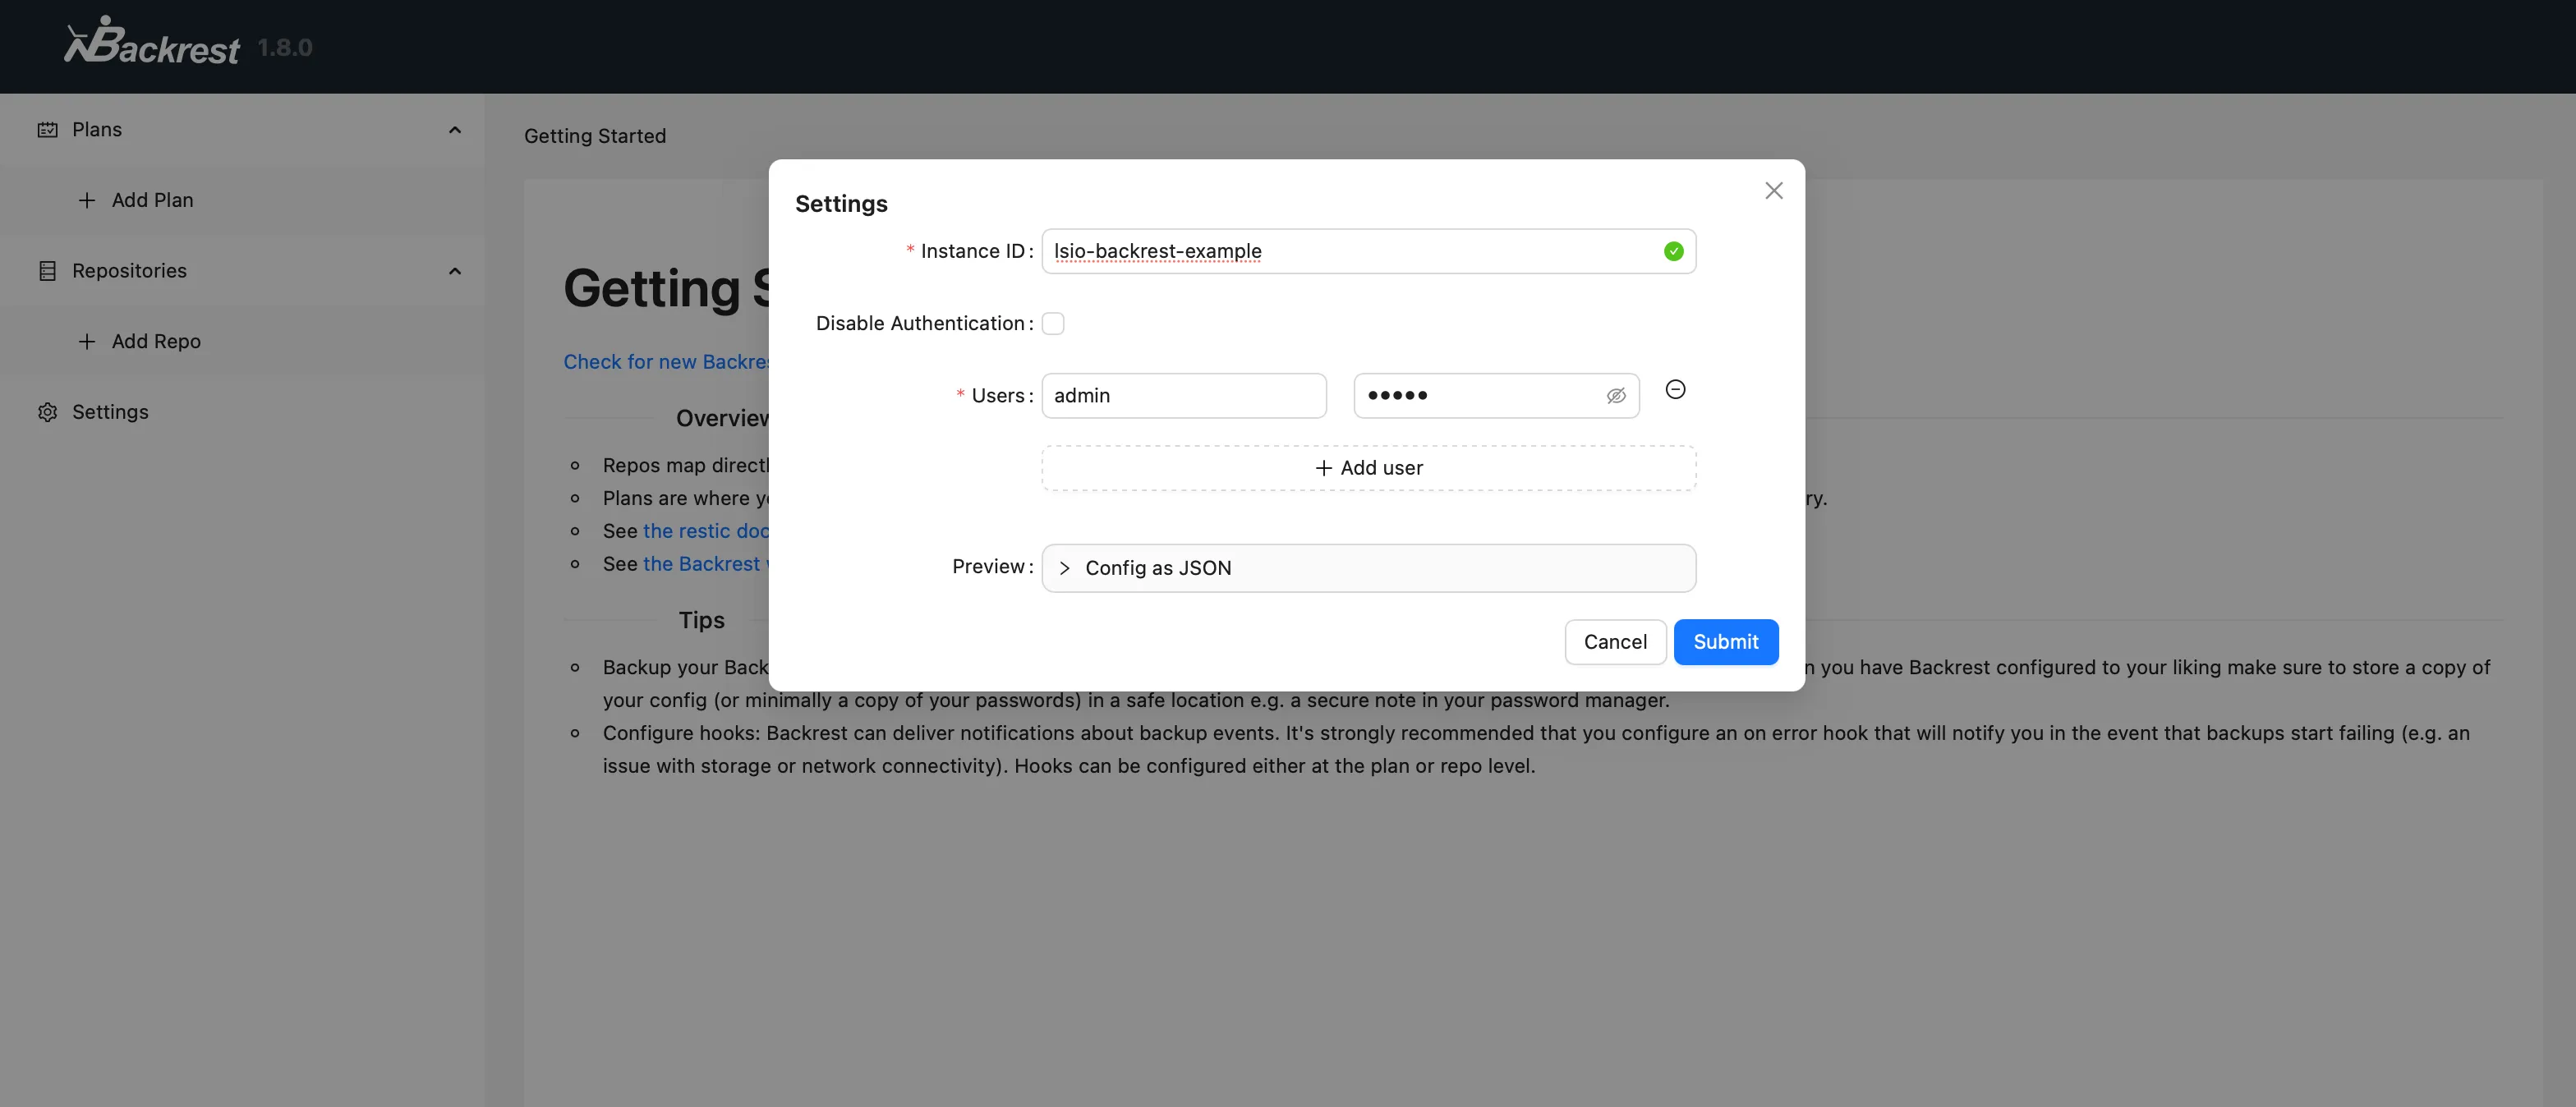Click the Repositories database icon in sidebar

tap(47, 271)
